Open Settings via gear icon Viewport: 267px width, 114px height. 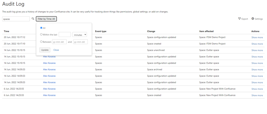click(x=253, y=19)
